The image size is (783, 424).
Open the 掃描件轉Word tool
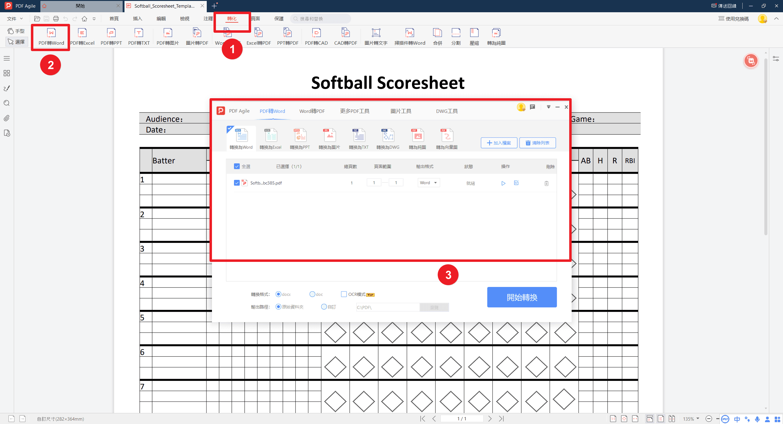(x=410, y=37)
